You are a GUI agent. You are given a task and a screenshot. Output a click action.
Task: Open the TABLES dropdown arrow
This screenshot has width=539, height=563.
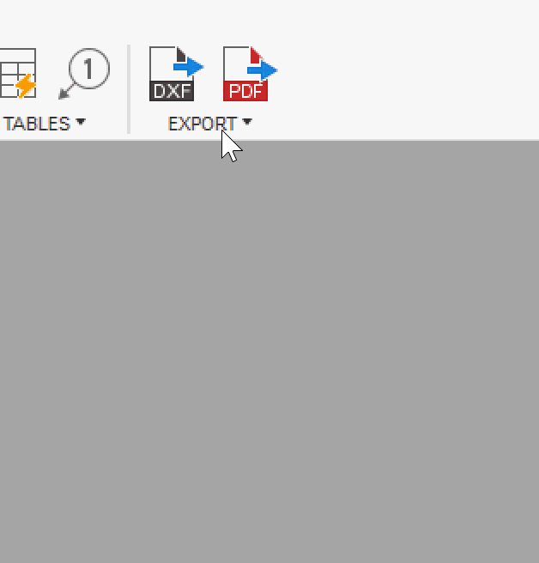(81, 122)
